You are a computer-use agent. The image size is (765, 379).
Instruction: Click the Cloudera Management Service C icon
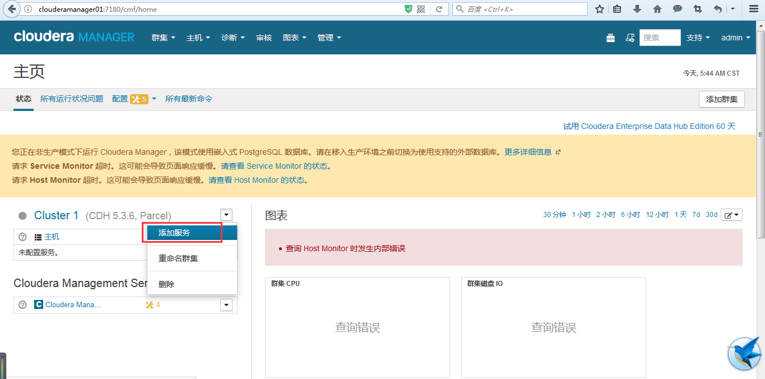coord(39,304)
